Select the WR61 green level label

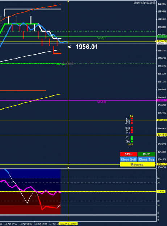[x=102, y=38]
